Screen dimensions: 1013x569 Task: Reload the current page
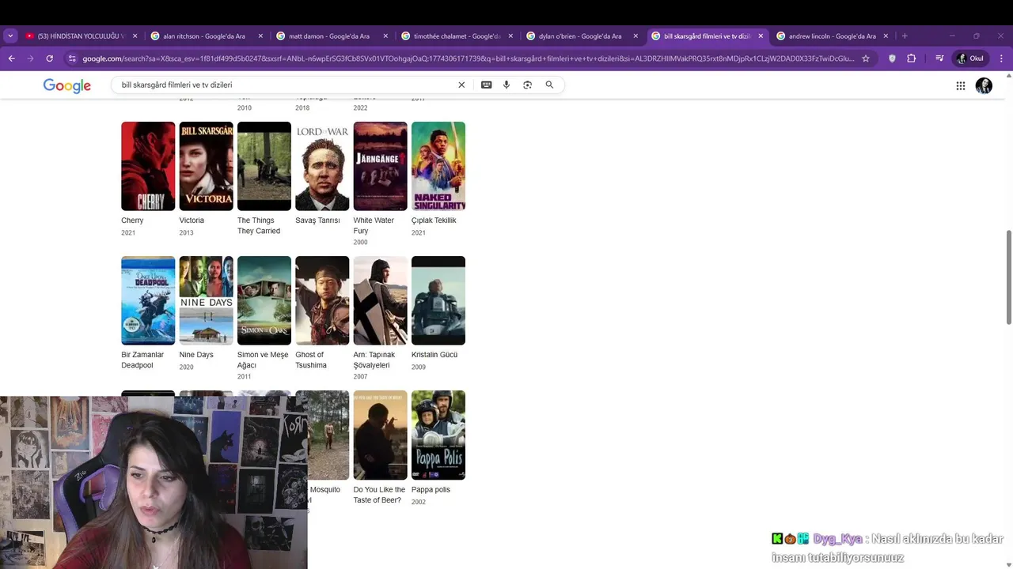click(x=49, y=58)
